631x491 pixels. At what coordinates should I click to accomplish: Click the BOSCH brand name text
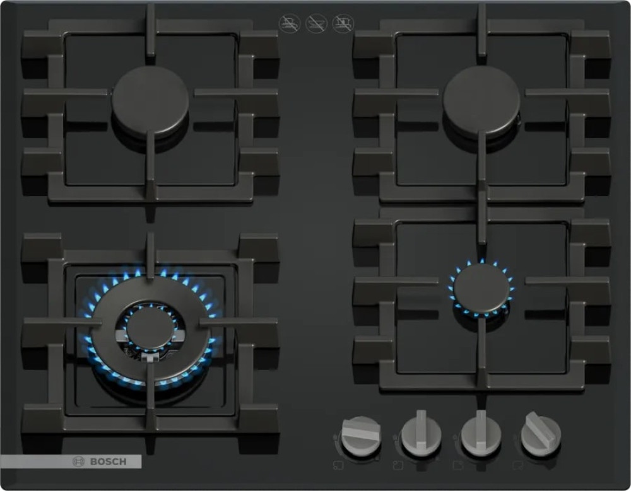click(108, 462)
